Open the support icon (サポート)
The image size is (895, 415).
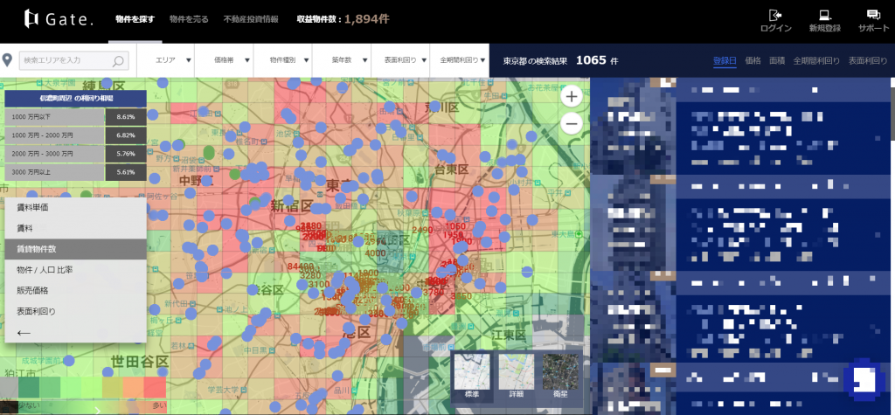point(872,15)
